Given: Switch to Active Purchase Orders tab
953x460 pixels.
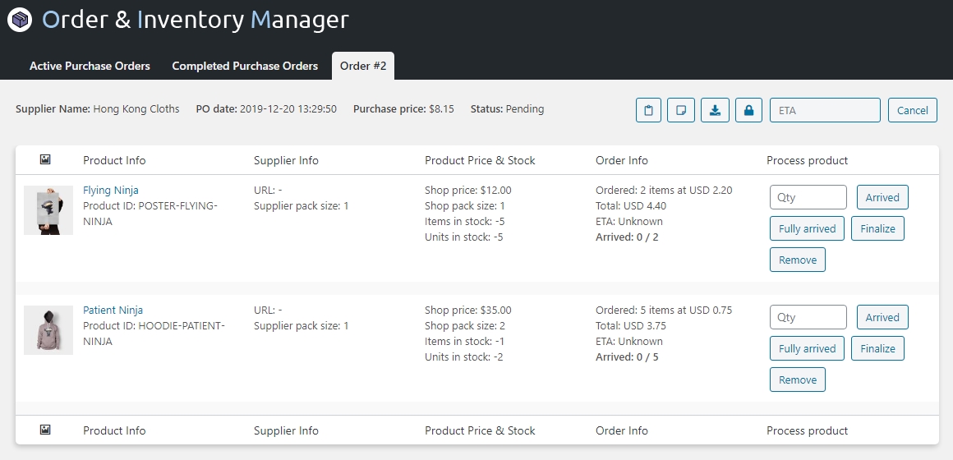Looking at the screenshot, I should [90, 66].
